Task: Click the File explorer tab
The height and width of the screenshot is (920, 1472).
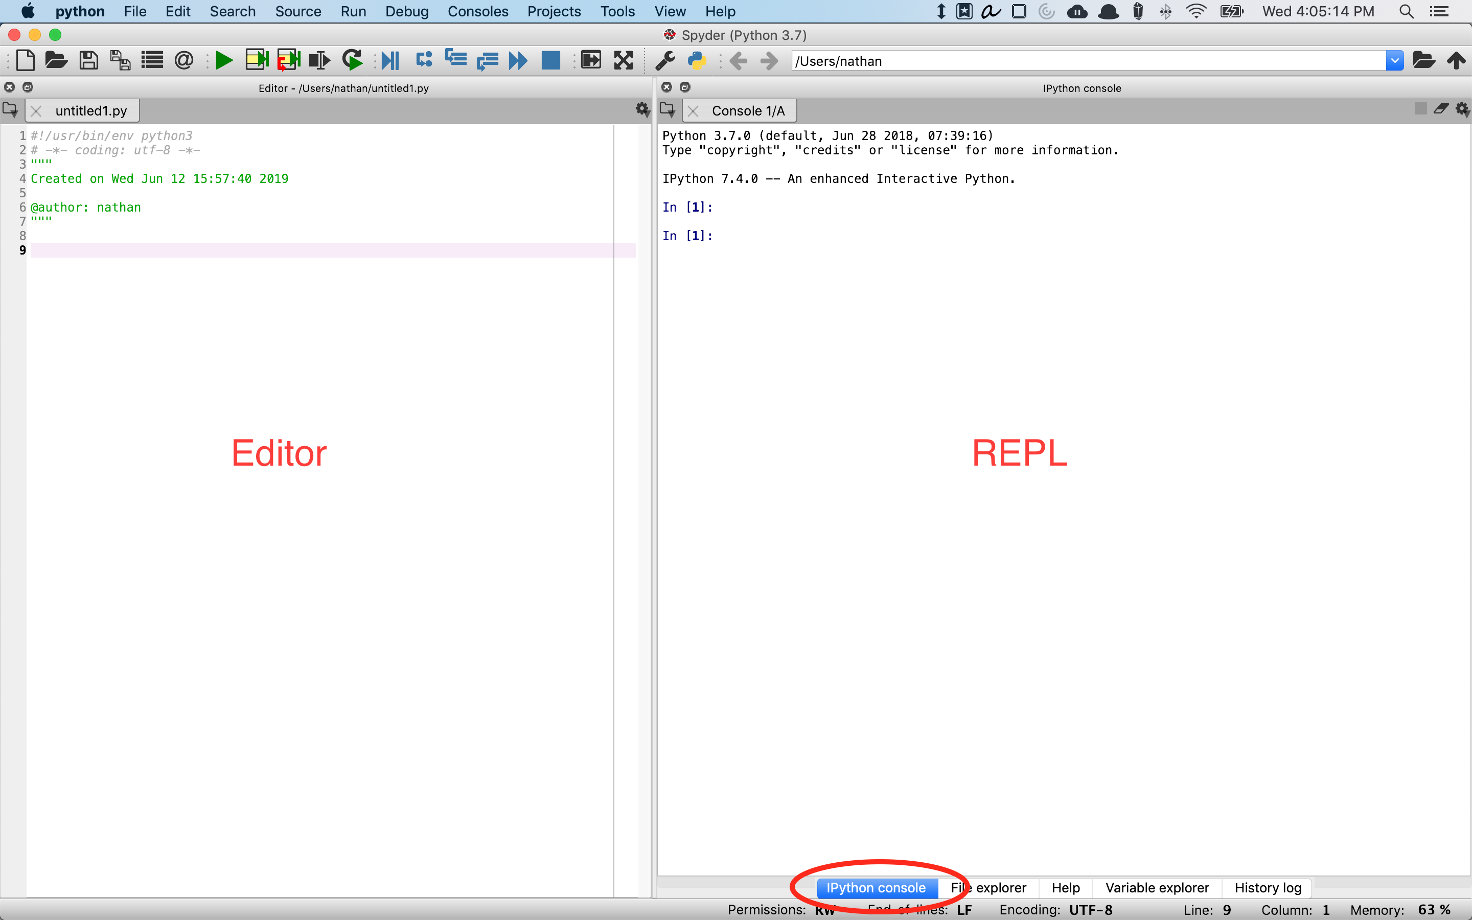Action: point(987,887)
